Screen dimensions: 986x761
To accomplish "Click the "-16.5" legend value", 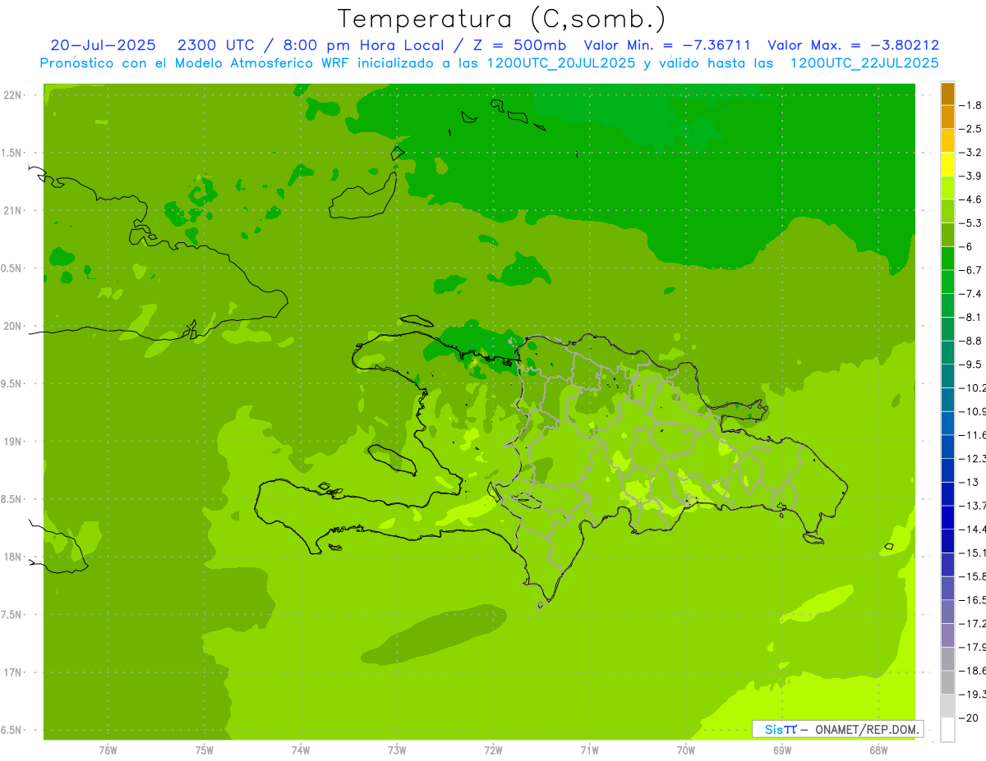I will [x=972, y=600].
